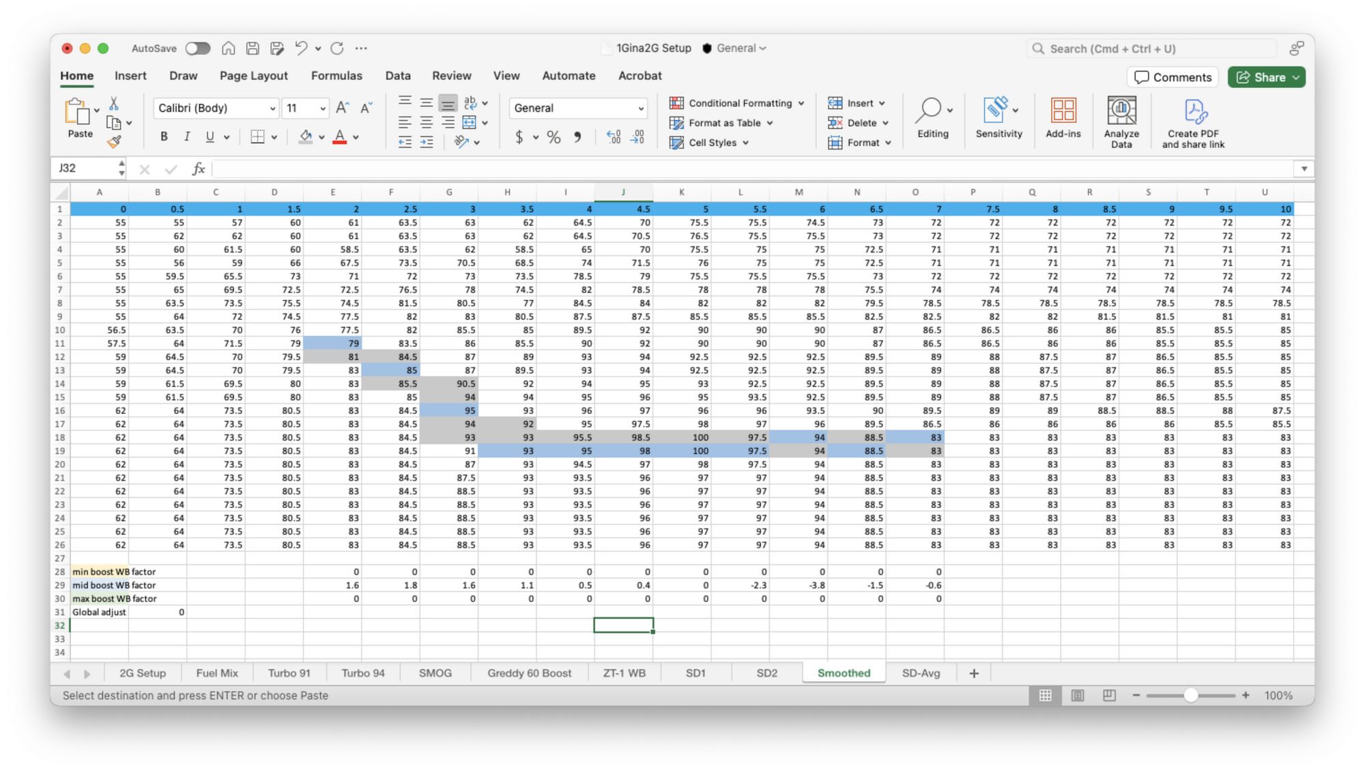Screen dimensions: 1365x772
Task: Toggle Underline formatting
Action: tap(210, 137)
